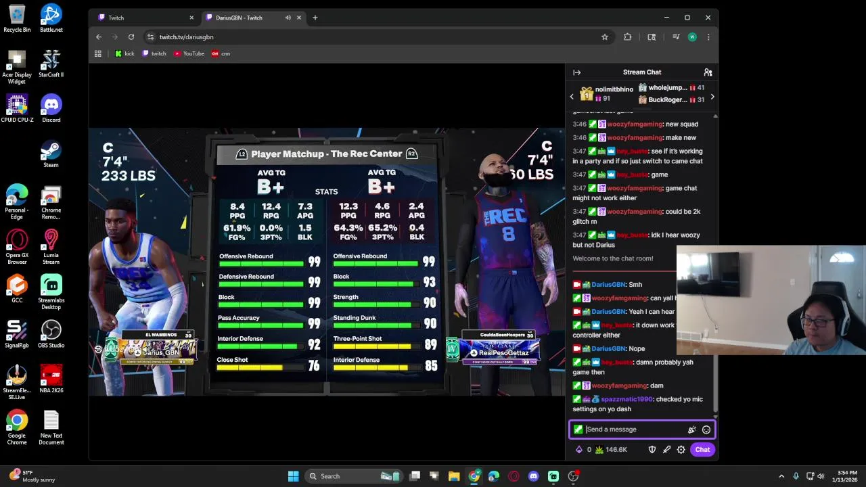Open CPUID CPU-Z desktop icon
Viewport: 866px width, 487px height.
point(17,109)
